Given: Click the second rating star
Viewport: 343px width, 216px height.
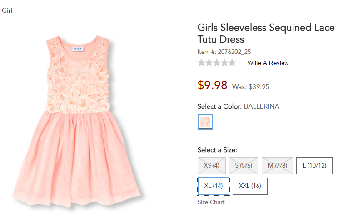Looking at the screenshot, I should pos(209,63).
